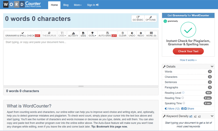Share via the Facebook icon
The width and height of the screenshot is (218, 131).
point(183,108)
